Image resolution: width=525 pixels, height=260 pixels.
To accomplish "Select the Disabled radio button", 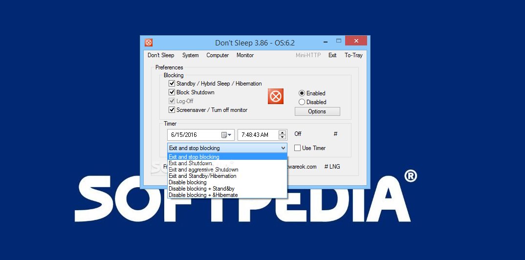I will 302,102.
